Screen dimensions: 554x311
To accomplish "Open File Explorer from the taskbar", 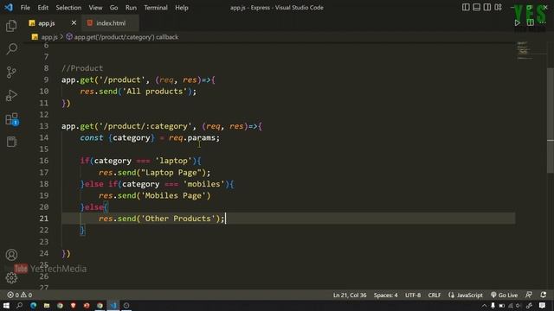I will 47,305.
